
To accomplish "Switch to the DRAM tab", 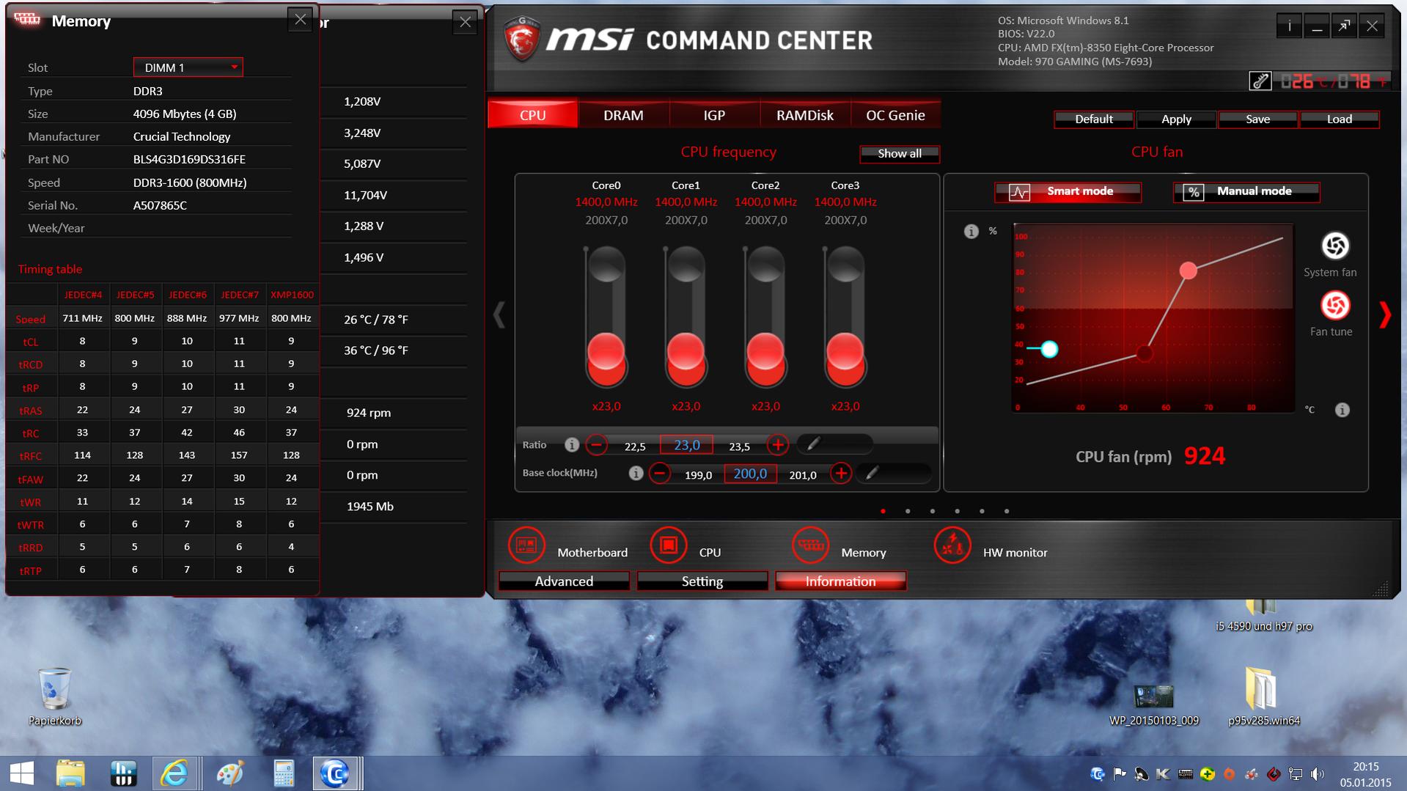I will coord(623,115).
